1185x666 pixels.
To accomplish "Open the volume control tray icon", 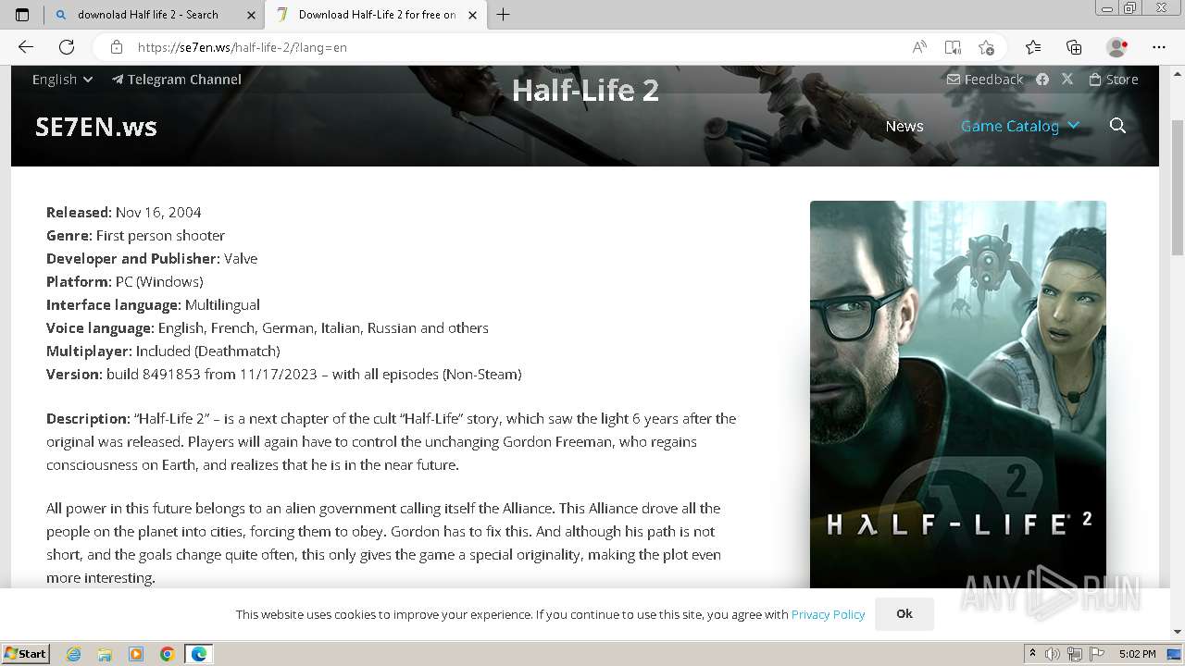I will pyautogui.click(x=1054, y=654).
